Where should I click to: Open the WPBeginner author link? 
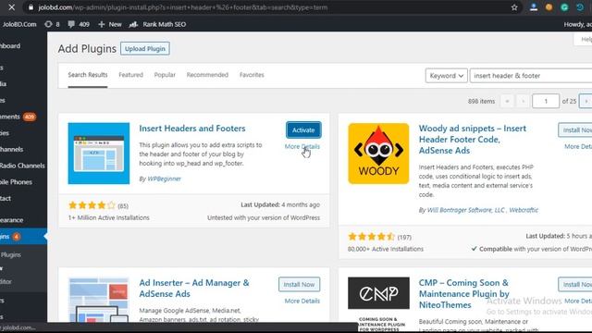164,179
